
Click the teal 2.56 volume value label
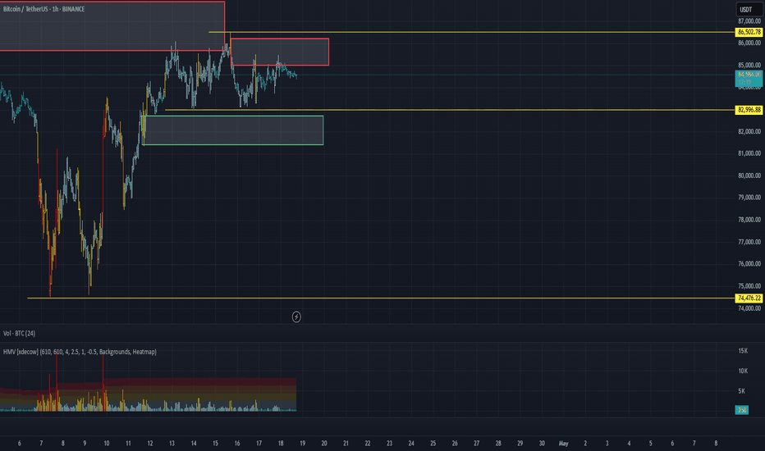(741, 410)
